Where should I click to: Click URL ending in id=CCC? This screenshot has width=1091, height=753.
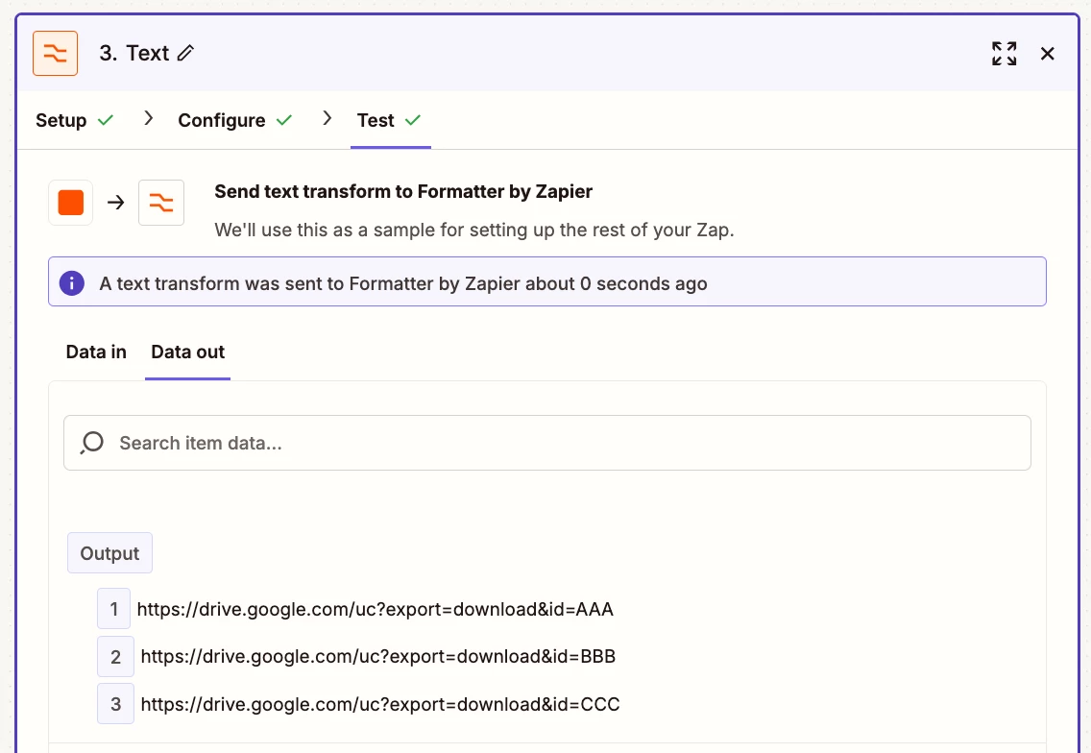(x=380, y=704)
